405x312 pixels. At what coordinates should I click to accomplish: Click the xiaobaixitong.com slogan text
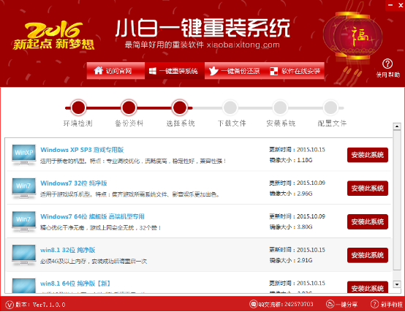tap(202, 45)
